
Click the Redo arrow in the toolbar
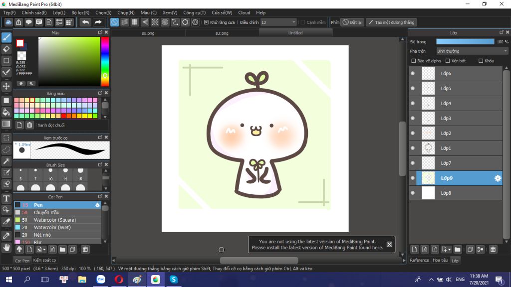[98, 22]
